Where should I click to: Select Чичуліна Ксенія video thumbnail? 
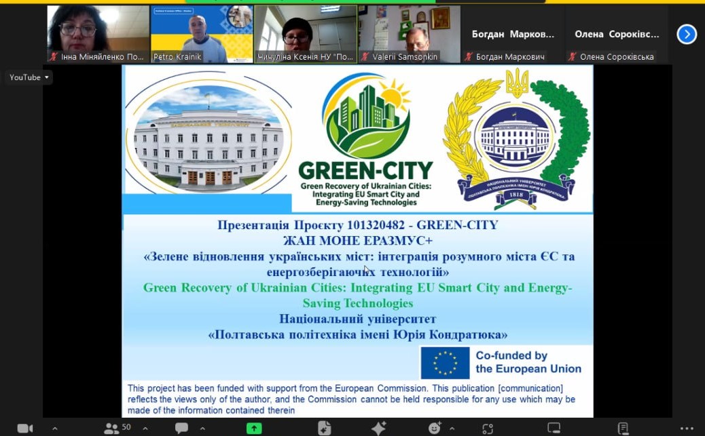(x=306, y=34)
